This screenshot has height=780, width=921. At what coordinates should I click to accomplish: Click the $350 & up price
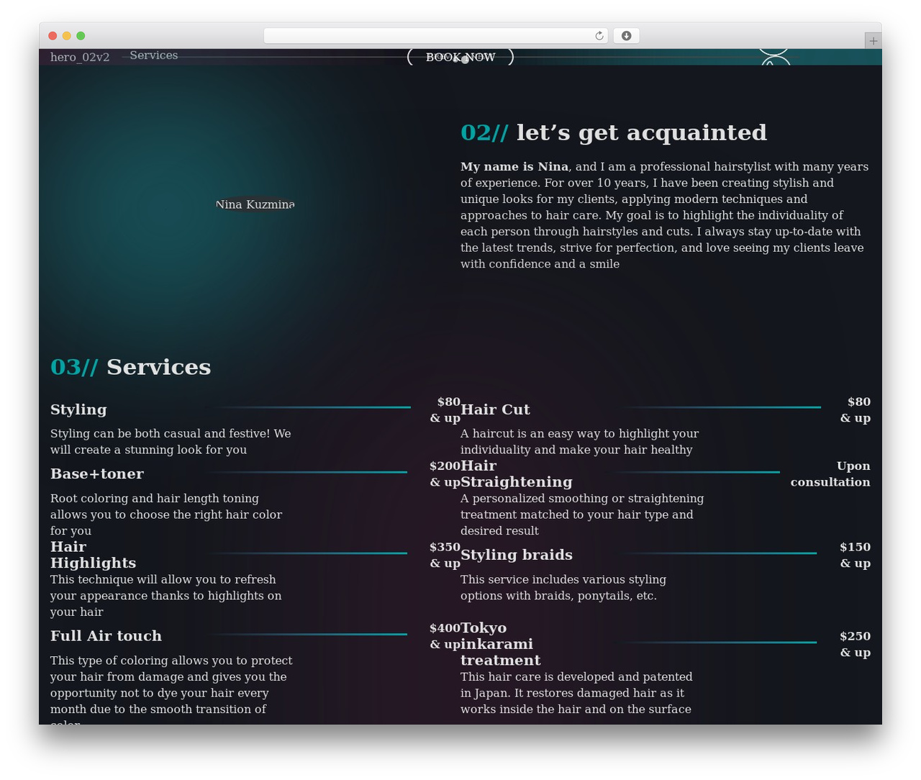[445, 555]
